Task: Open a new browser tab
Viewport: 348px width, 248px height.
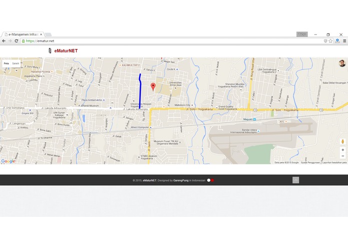Action: [x=48, y=35]
